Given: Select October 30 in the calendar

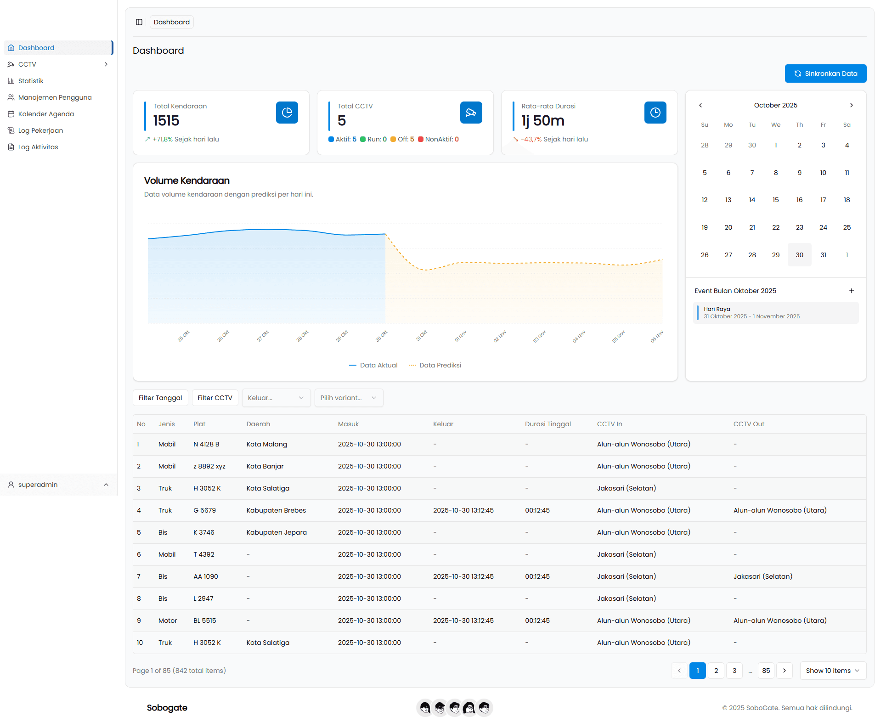Looking at the screenshot, I should (799, 255).
